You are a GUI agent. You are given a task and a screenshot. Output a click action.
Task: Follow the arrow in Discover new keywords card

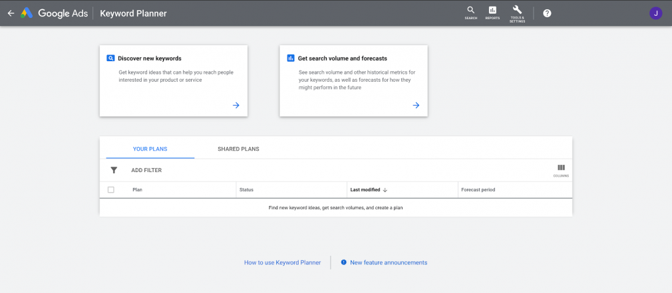coord(236,105)
